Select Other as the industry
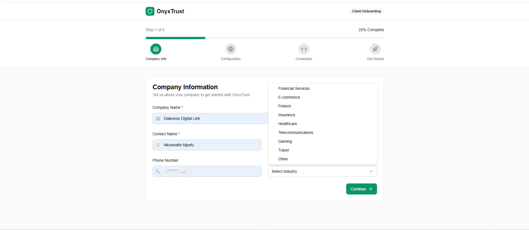The image size is (529, 230). (323, 159)
